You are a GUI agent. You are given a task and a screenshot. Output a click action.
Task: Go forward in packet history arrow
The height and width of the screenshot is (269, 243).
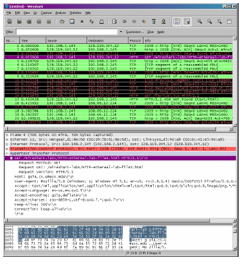[134, 21]
